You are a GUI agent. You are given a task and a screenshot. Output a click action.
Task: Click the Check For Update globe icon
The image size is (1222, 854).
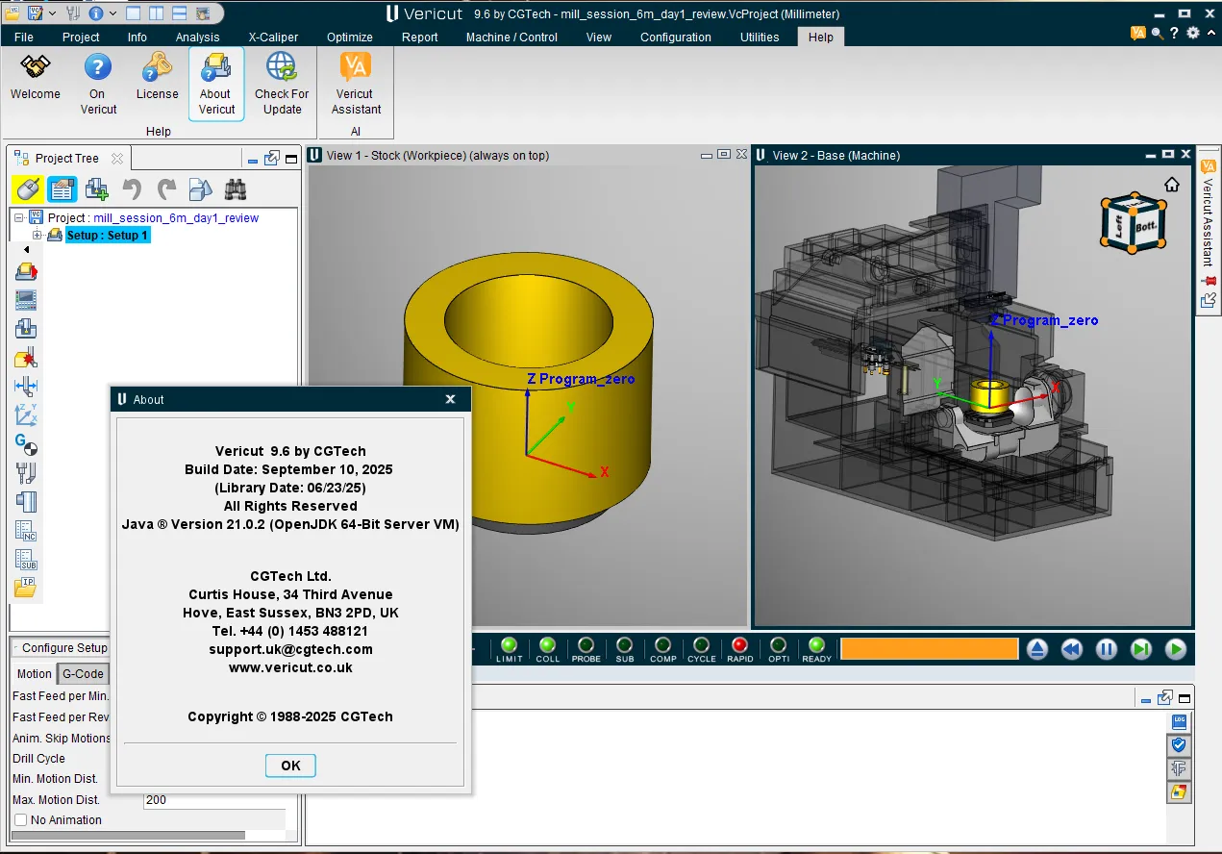282,67
